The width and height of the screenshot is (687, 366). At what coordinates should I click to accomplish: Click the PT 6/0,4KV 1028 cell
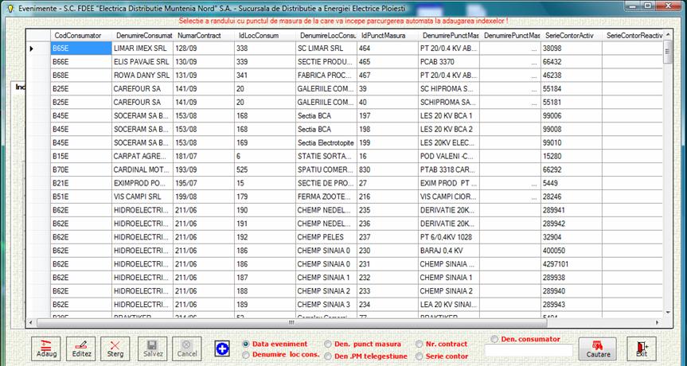point(449,237)
